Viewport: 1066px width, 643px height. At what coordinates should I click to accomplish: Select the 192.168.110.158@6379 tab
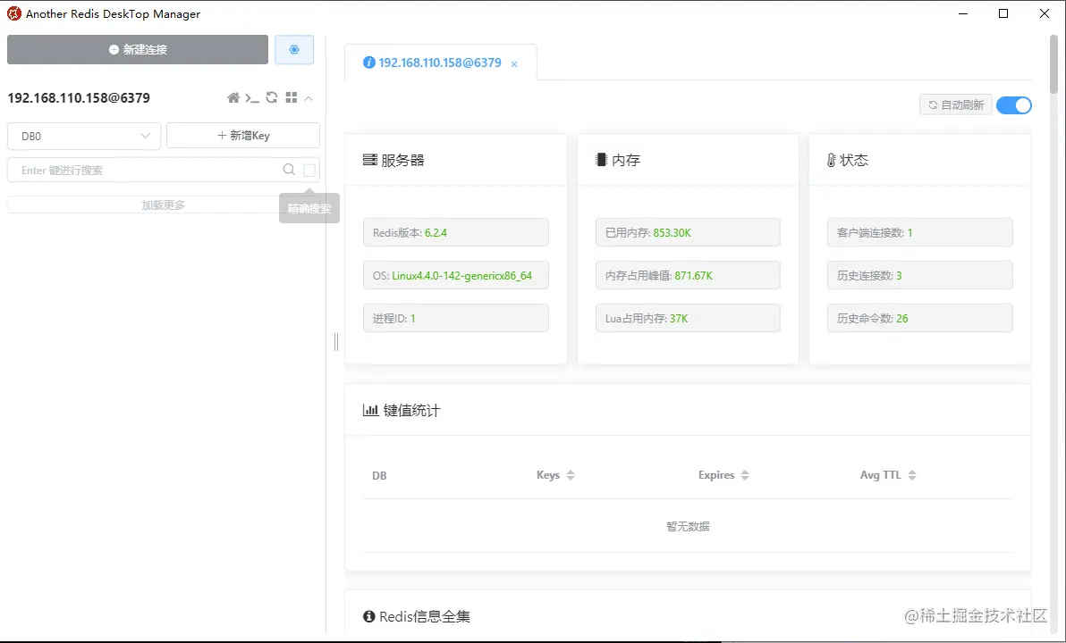click(440, 63)
